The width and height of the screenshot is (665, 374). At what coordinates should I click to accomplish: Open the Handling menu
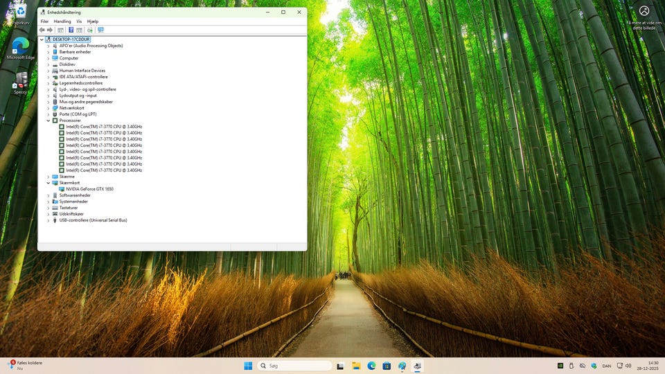click(x=62, y=21)
